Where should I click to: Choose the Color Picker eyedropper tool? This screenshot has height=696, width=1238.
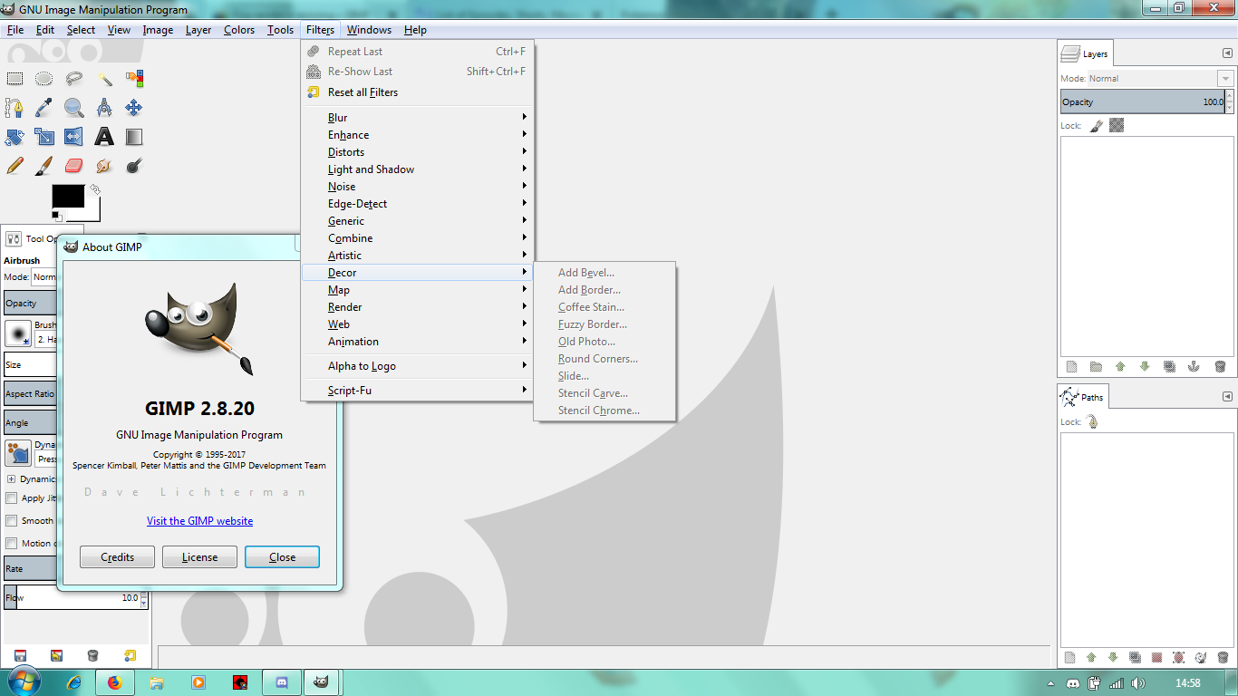pos(44,108)
